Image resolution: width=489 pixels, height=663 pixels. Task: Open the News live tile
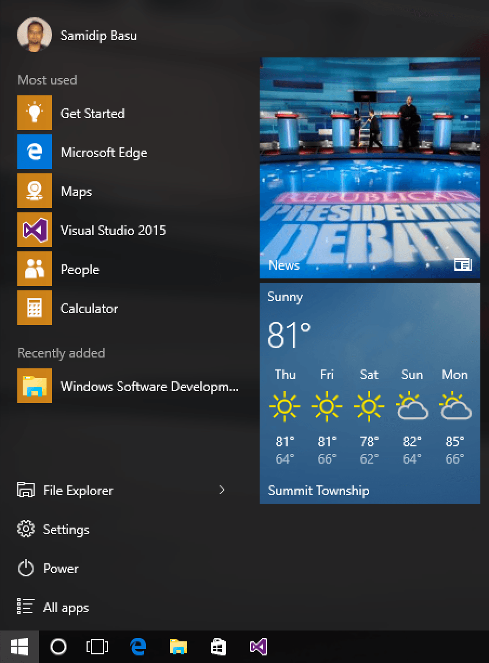pyautogui.click(x=369, y=167)
